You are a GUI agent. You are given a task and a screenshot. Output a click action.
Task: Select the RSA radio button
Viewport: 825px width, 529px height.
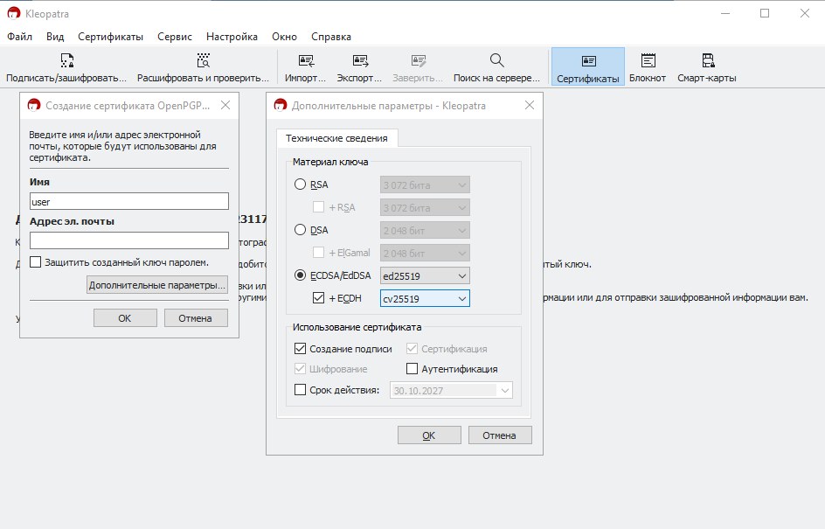(300, 184)
